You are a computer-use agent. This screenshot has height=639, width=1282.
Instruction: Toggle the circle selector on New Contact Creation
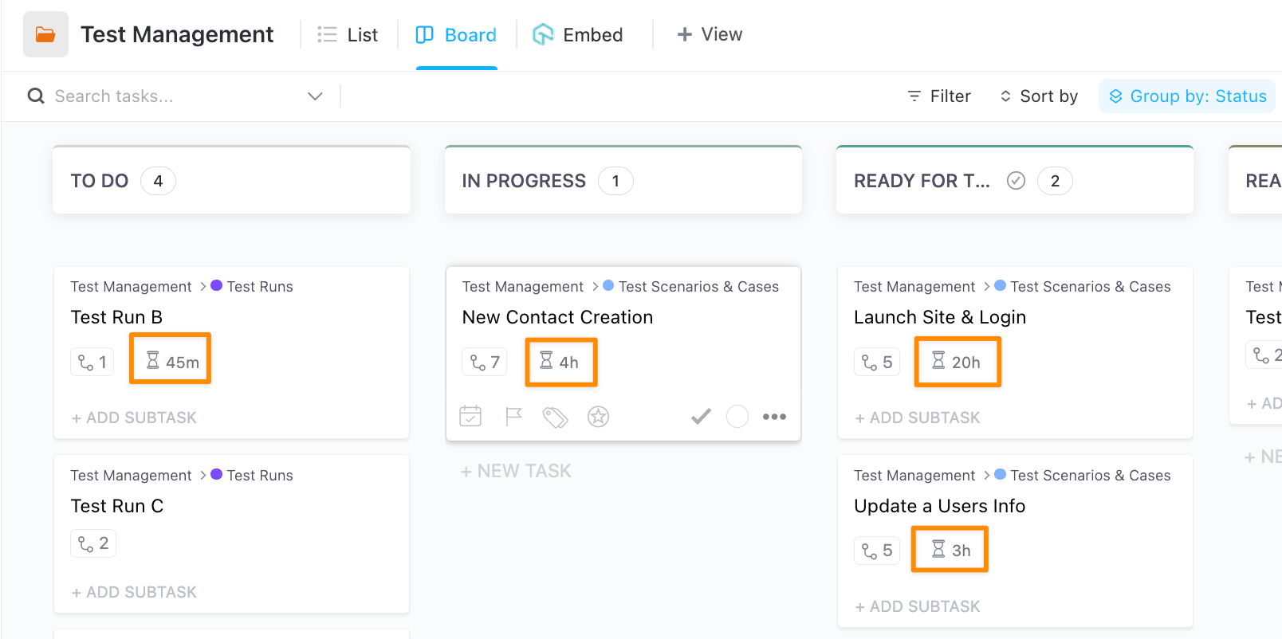coord(737,416)
